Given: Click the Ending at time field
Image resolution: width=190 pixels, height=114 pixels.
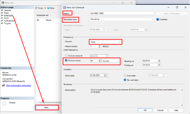Looking at the screenshot, I should click(150, 65).
